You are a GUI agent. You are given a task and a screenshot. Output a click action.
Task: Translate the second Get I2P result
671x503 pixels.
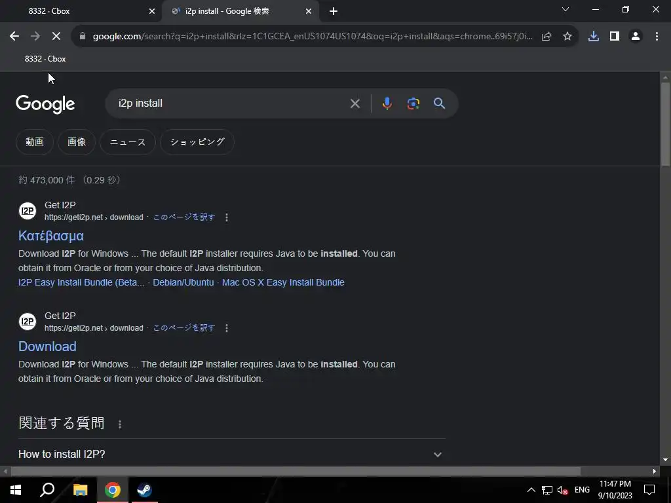click(x=184, y=328)
